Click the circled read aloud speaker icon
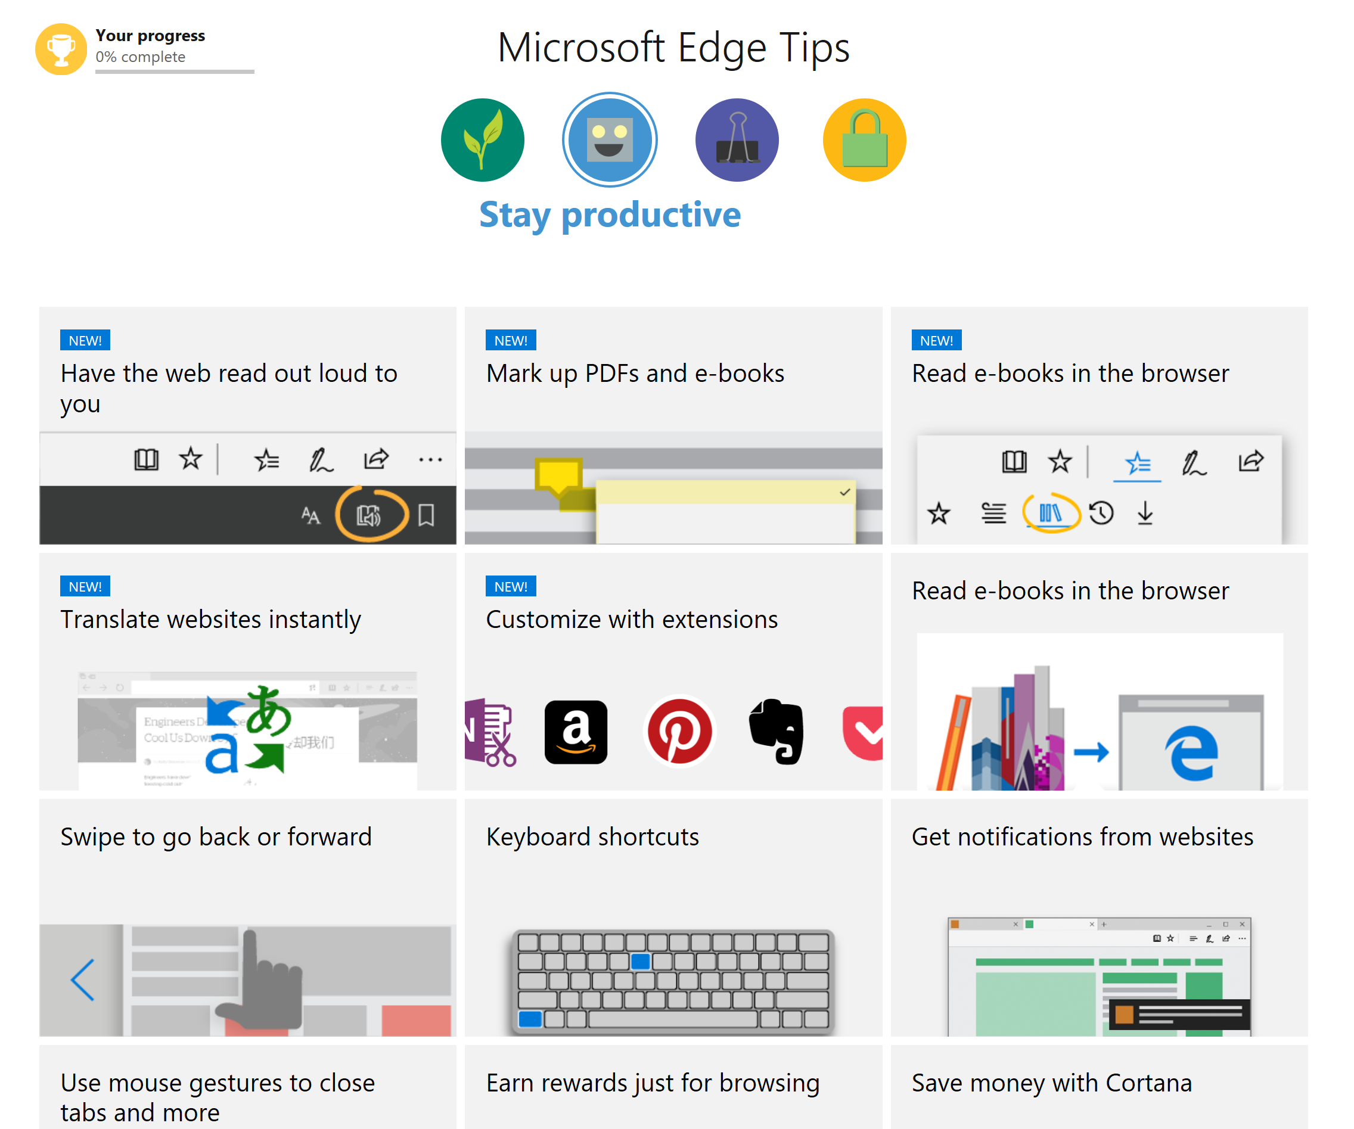 pyautogui.click(x=371, y=514)
